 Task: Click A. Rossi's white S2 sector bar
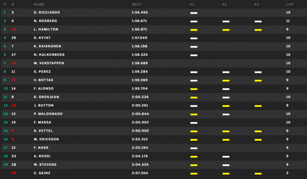click(x=226, y=157)
